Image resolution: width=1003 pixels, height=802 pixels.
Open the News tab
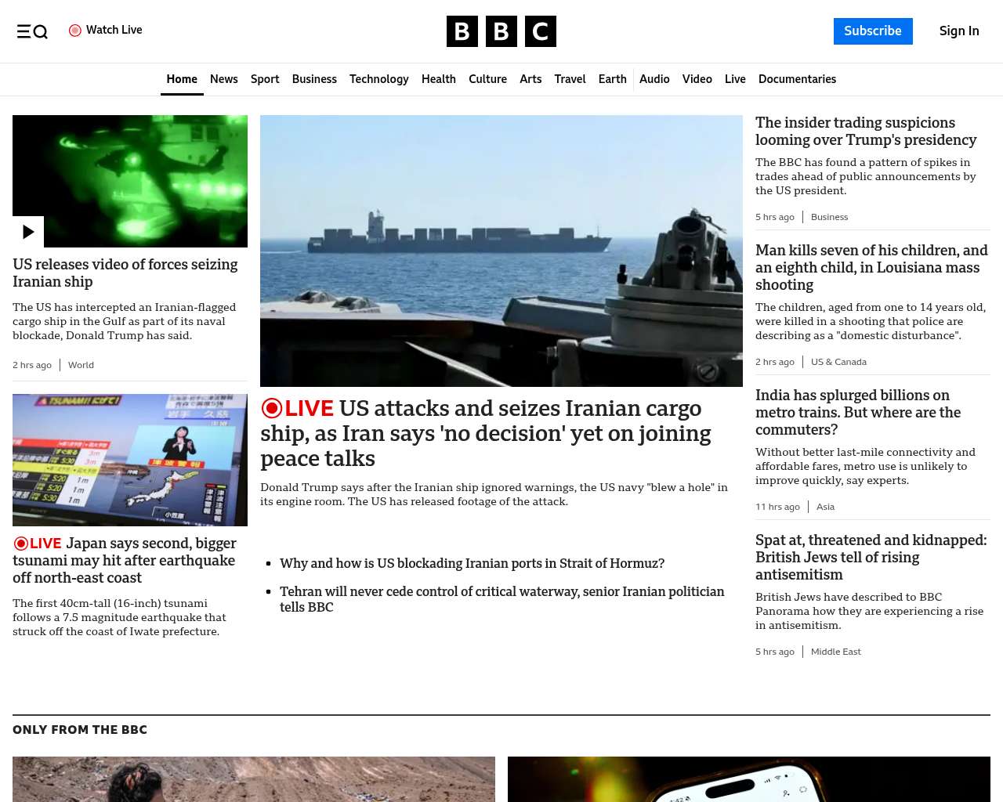pos(223,79)
